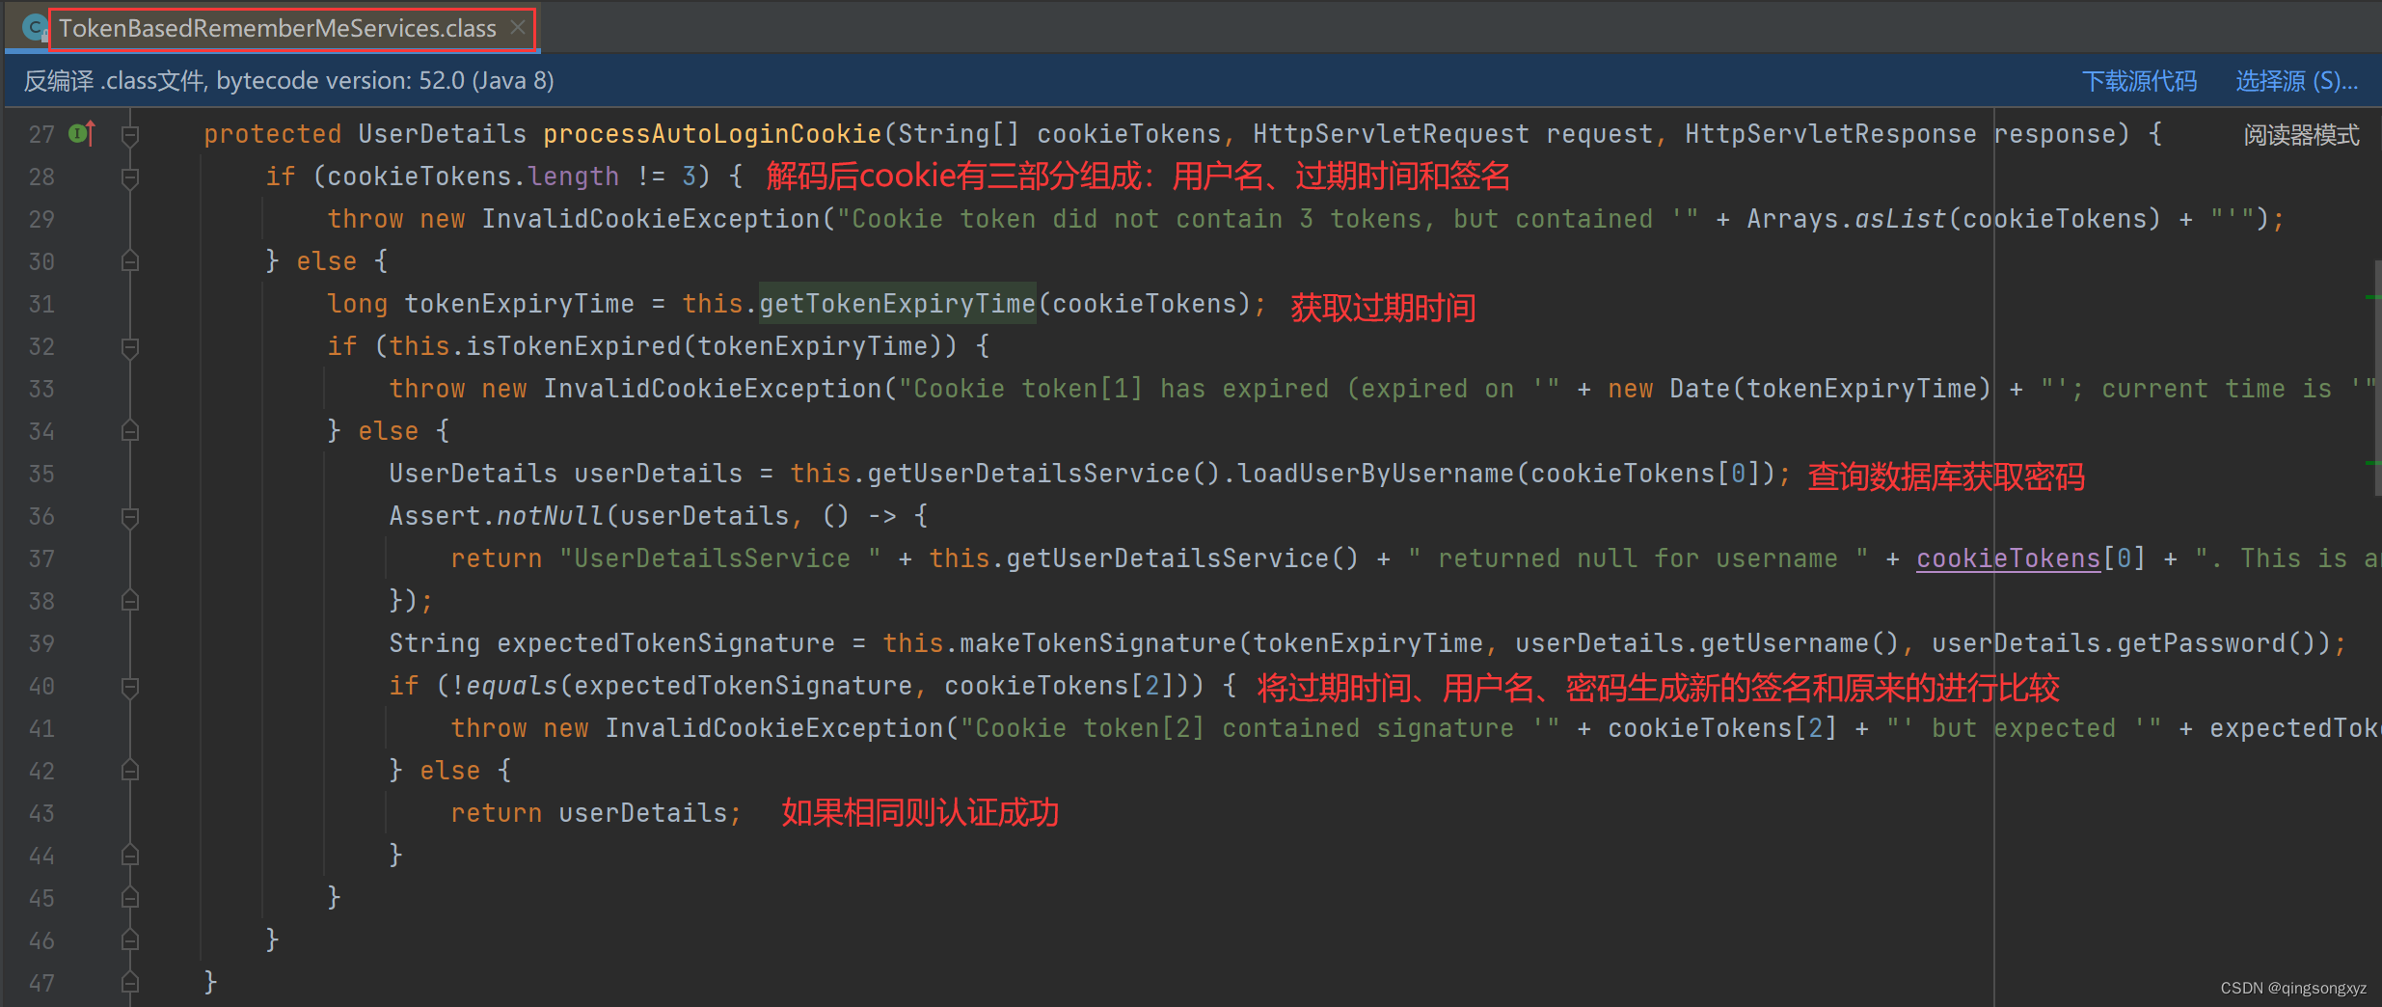Click 'long tokenExpiryTime' declaration on line 31

click(481, 304)
